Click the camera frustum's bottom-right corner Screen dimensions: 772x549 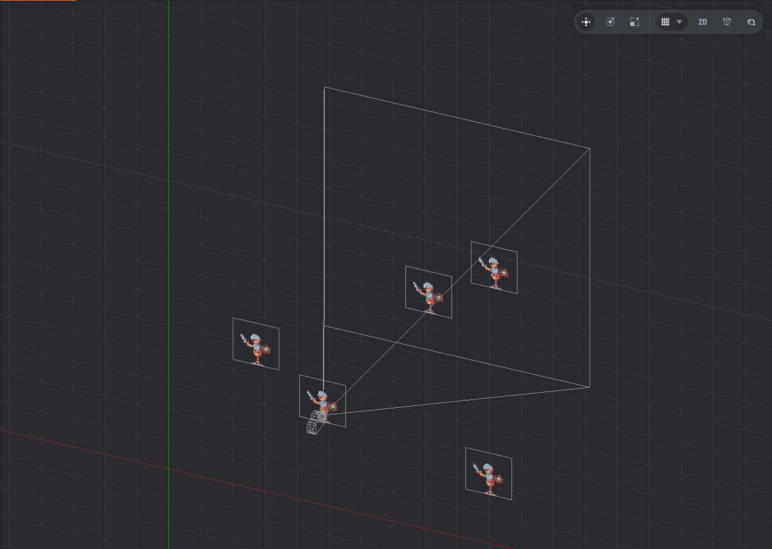click(589, 387)
